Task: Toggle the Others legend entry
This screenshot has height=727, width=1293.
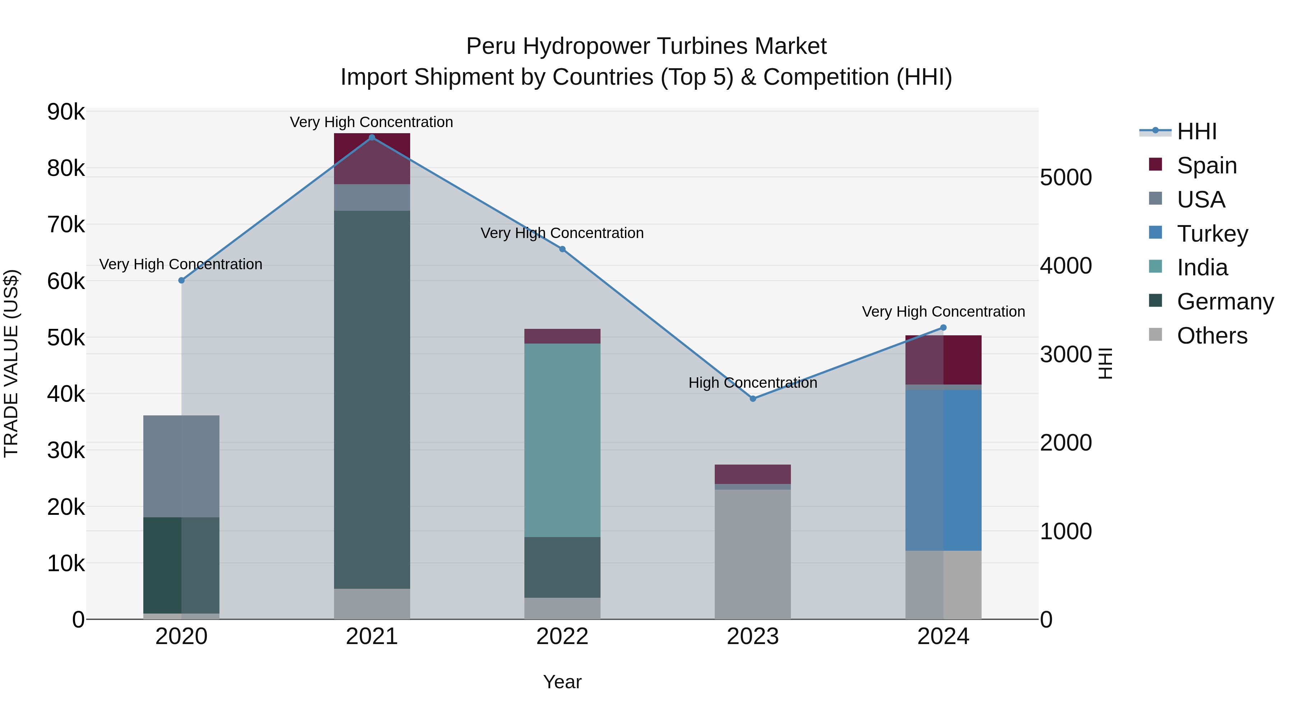Action: pyautogui.click(x=1197, y=336)
